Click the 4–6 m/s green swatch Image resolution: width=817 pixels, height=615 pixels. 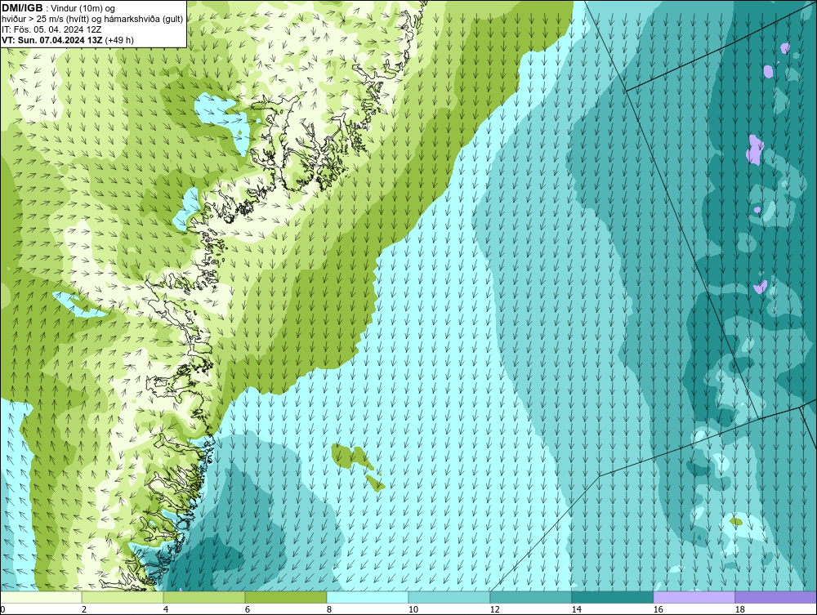[x=204, y=597]
